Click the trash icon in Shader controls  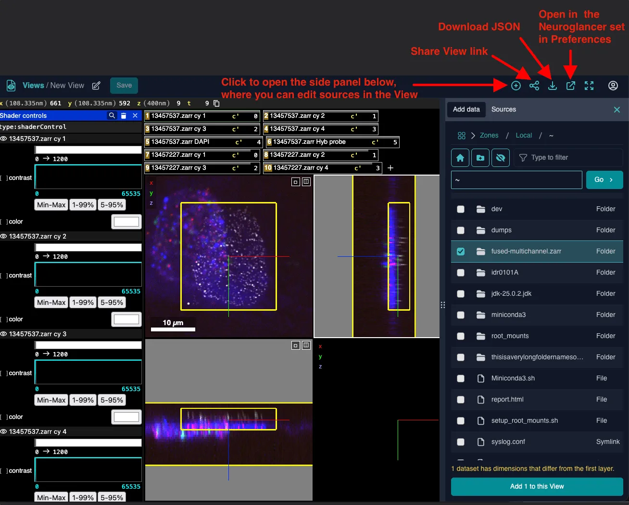coord(124,115)
